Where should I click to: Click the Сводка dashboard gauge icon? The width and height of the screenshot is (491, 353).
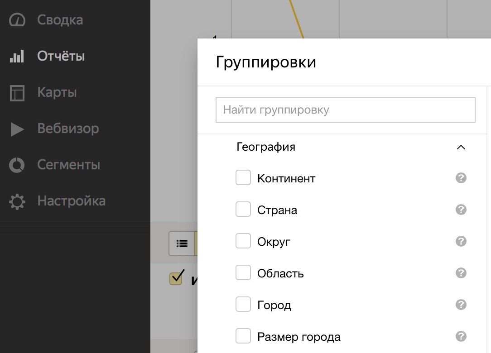17,20
